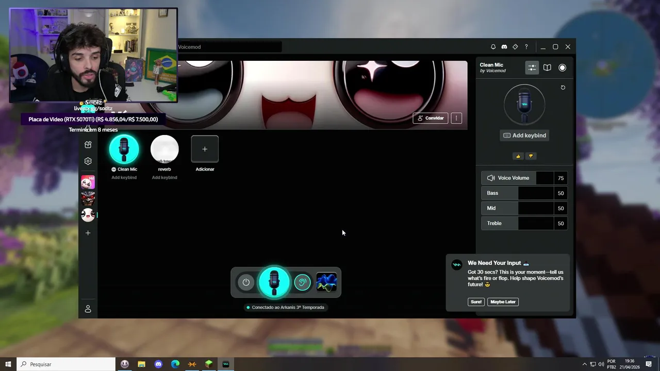Select the reverb voice tile

[164, 149]
